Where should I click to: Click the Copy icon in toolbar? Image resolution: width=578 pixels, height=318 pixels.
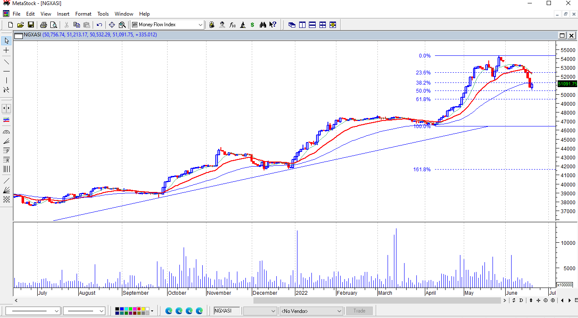coord(77,25)
